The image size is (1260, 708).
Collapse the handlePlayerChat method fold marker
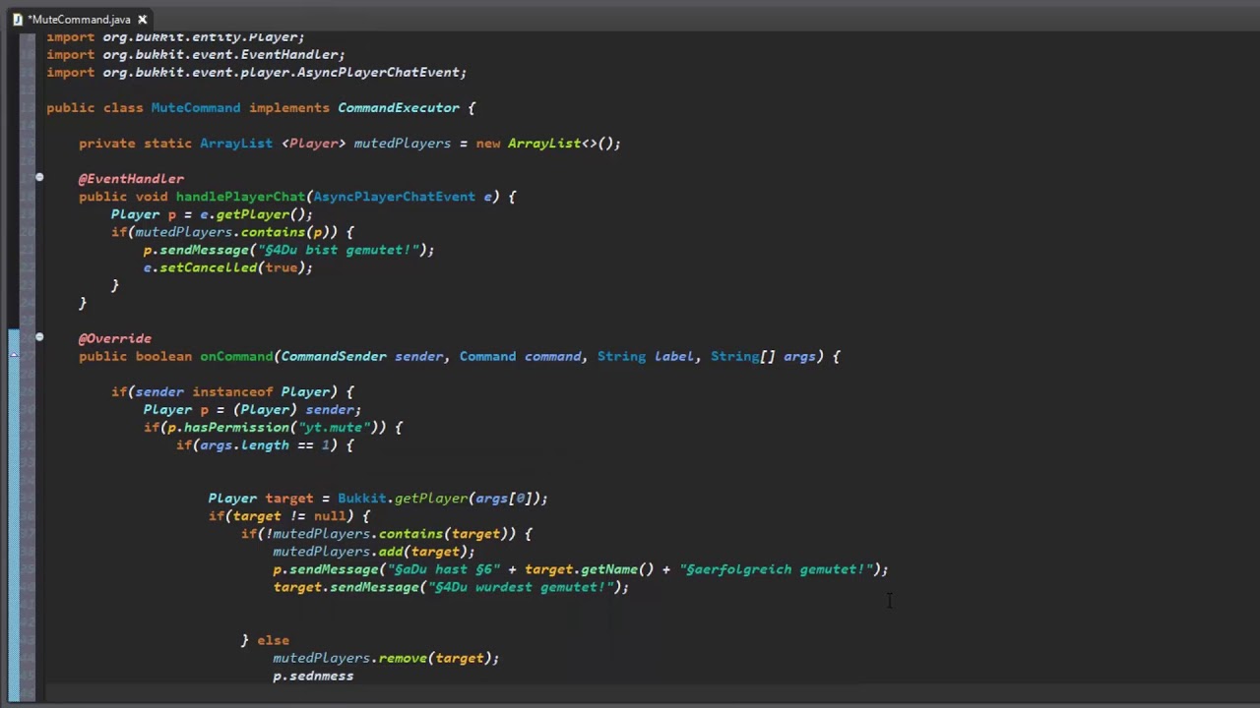(x=39, y=178)
